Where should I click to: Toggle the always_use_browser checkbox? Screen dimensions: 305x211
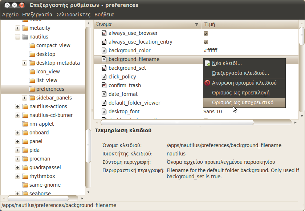tap(206, 33)
